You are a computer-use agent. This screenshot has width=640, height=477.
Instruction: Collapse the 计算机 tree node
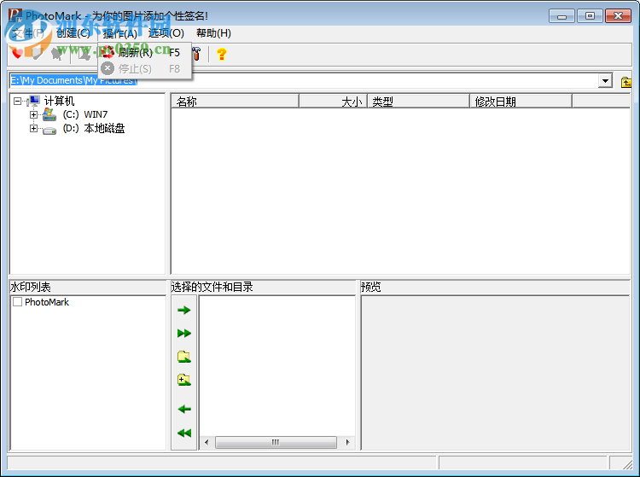[x=17, y=101]
